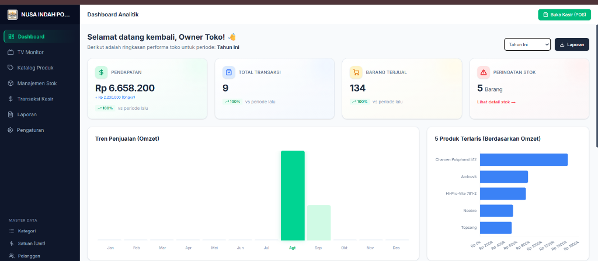Click the 5 Barang stock warning count
Screen dimensions: 598x261
[490, 89]
